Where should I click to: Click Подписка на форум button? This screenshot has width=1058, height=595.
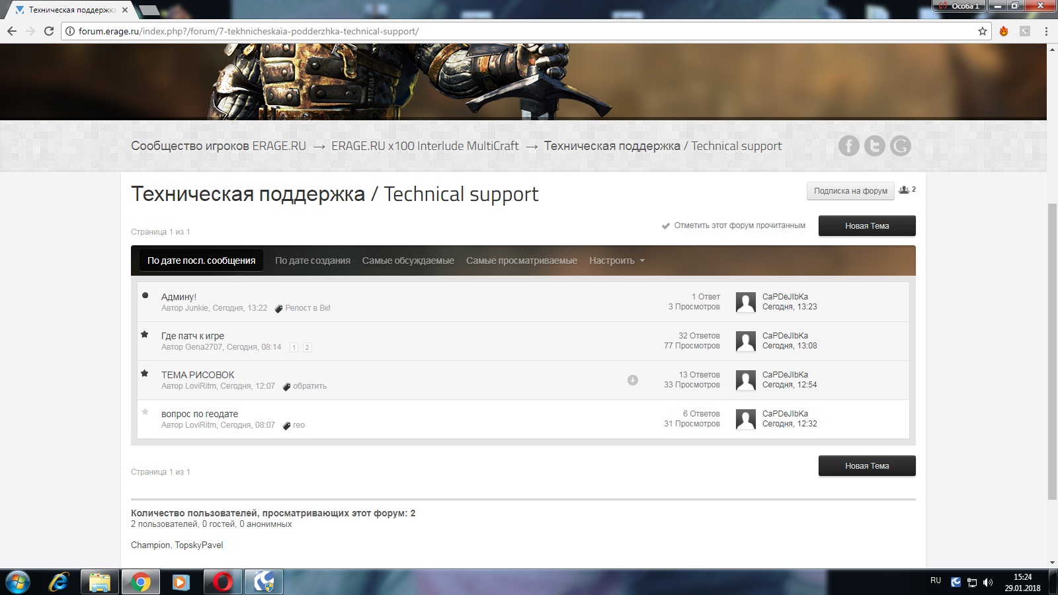pyautogui.click(x=850, y=191)
